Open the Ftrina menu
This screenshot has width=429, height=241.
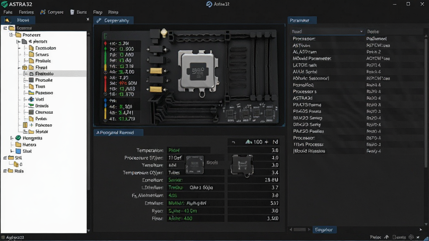(x=113, y=12)
